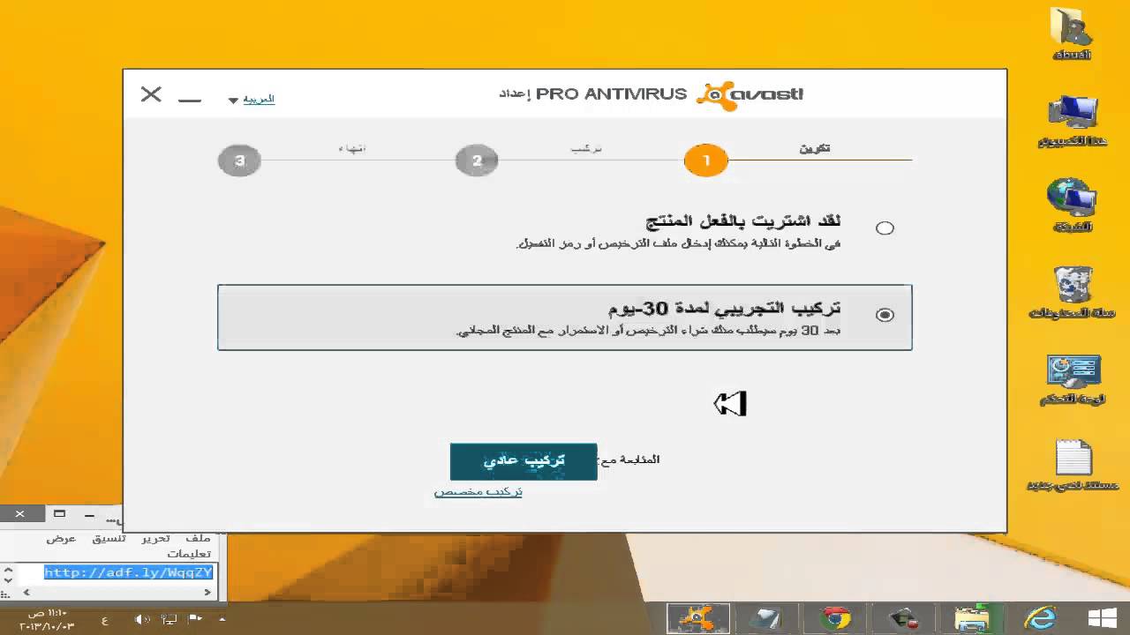Open File Explorer from the taskbar

[974, 619]
